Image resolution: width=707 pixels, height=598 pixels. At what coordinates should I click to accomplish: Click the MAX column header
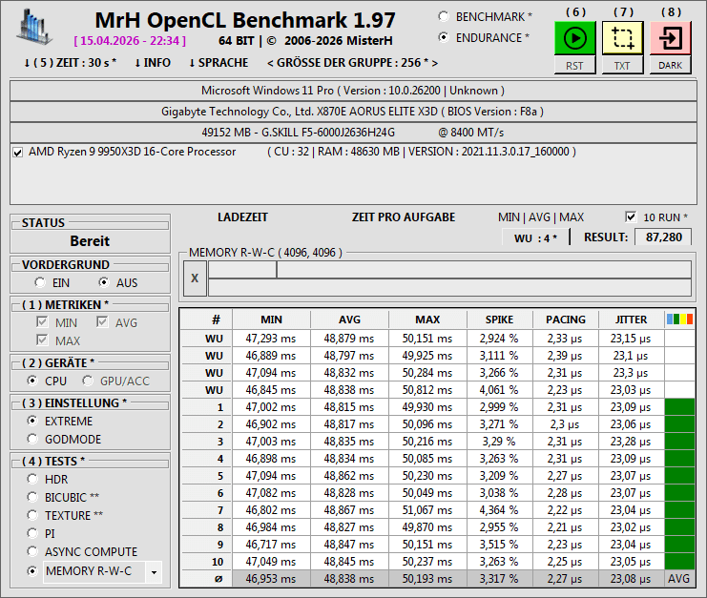[x=427, y=320]
